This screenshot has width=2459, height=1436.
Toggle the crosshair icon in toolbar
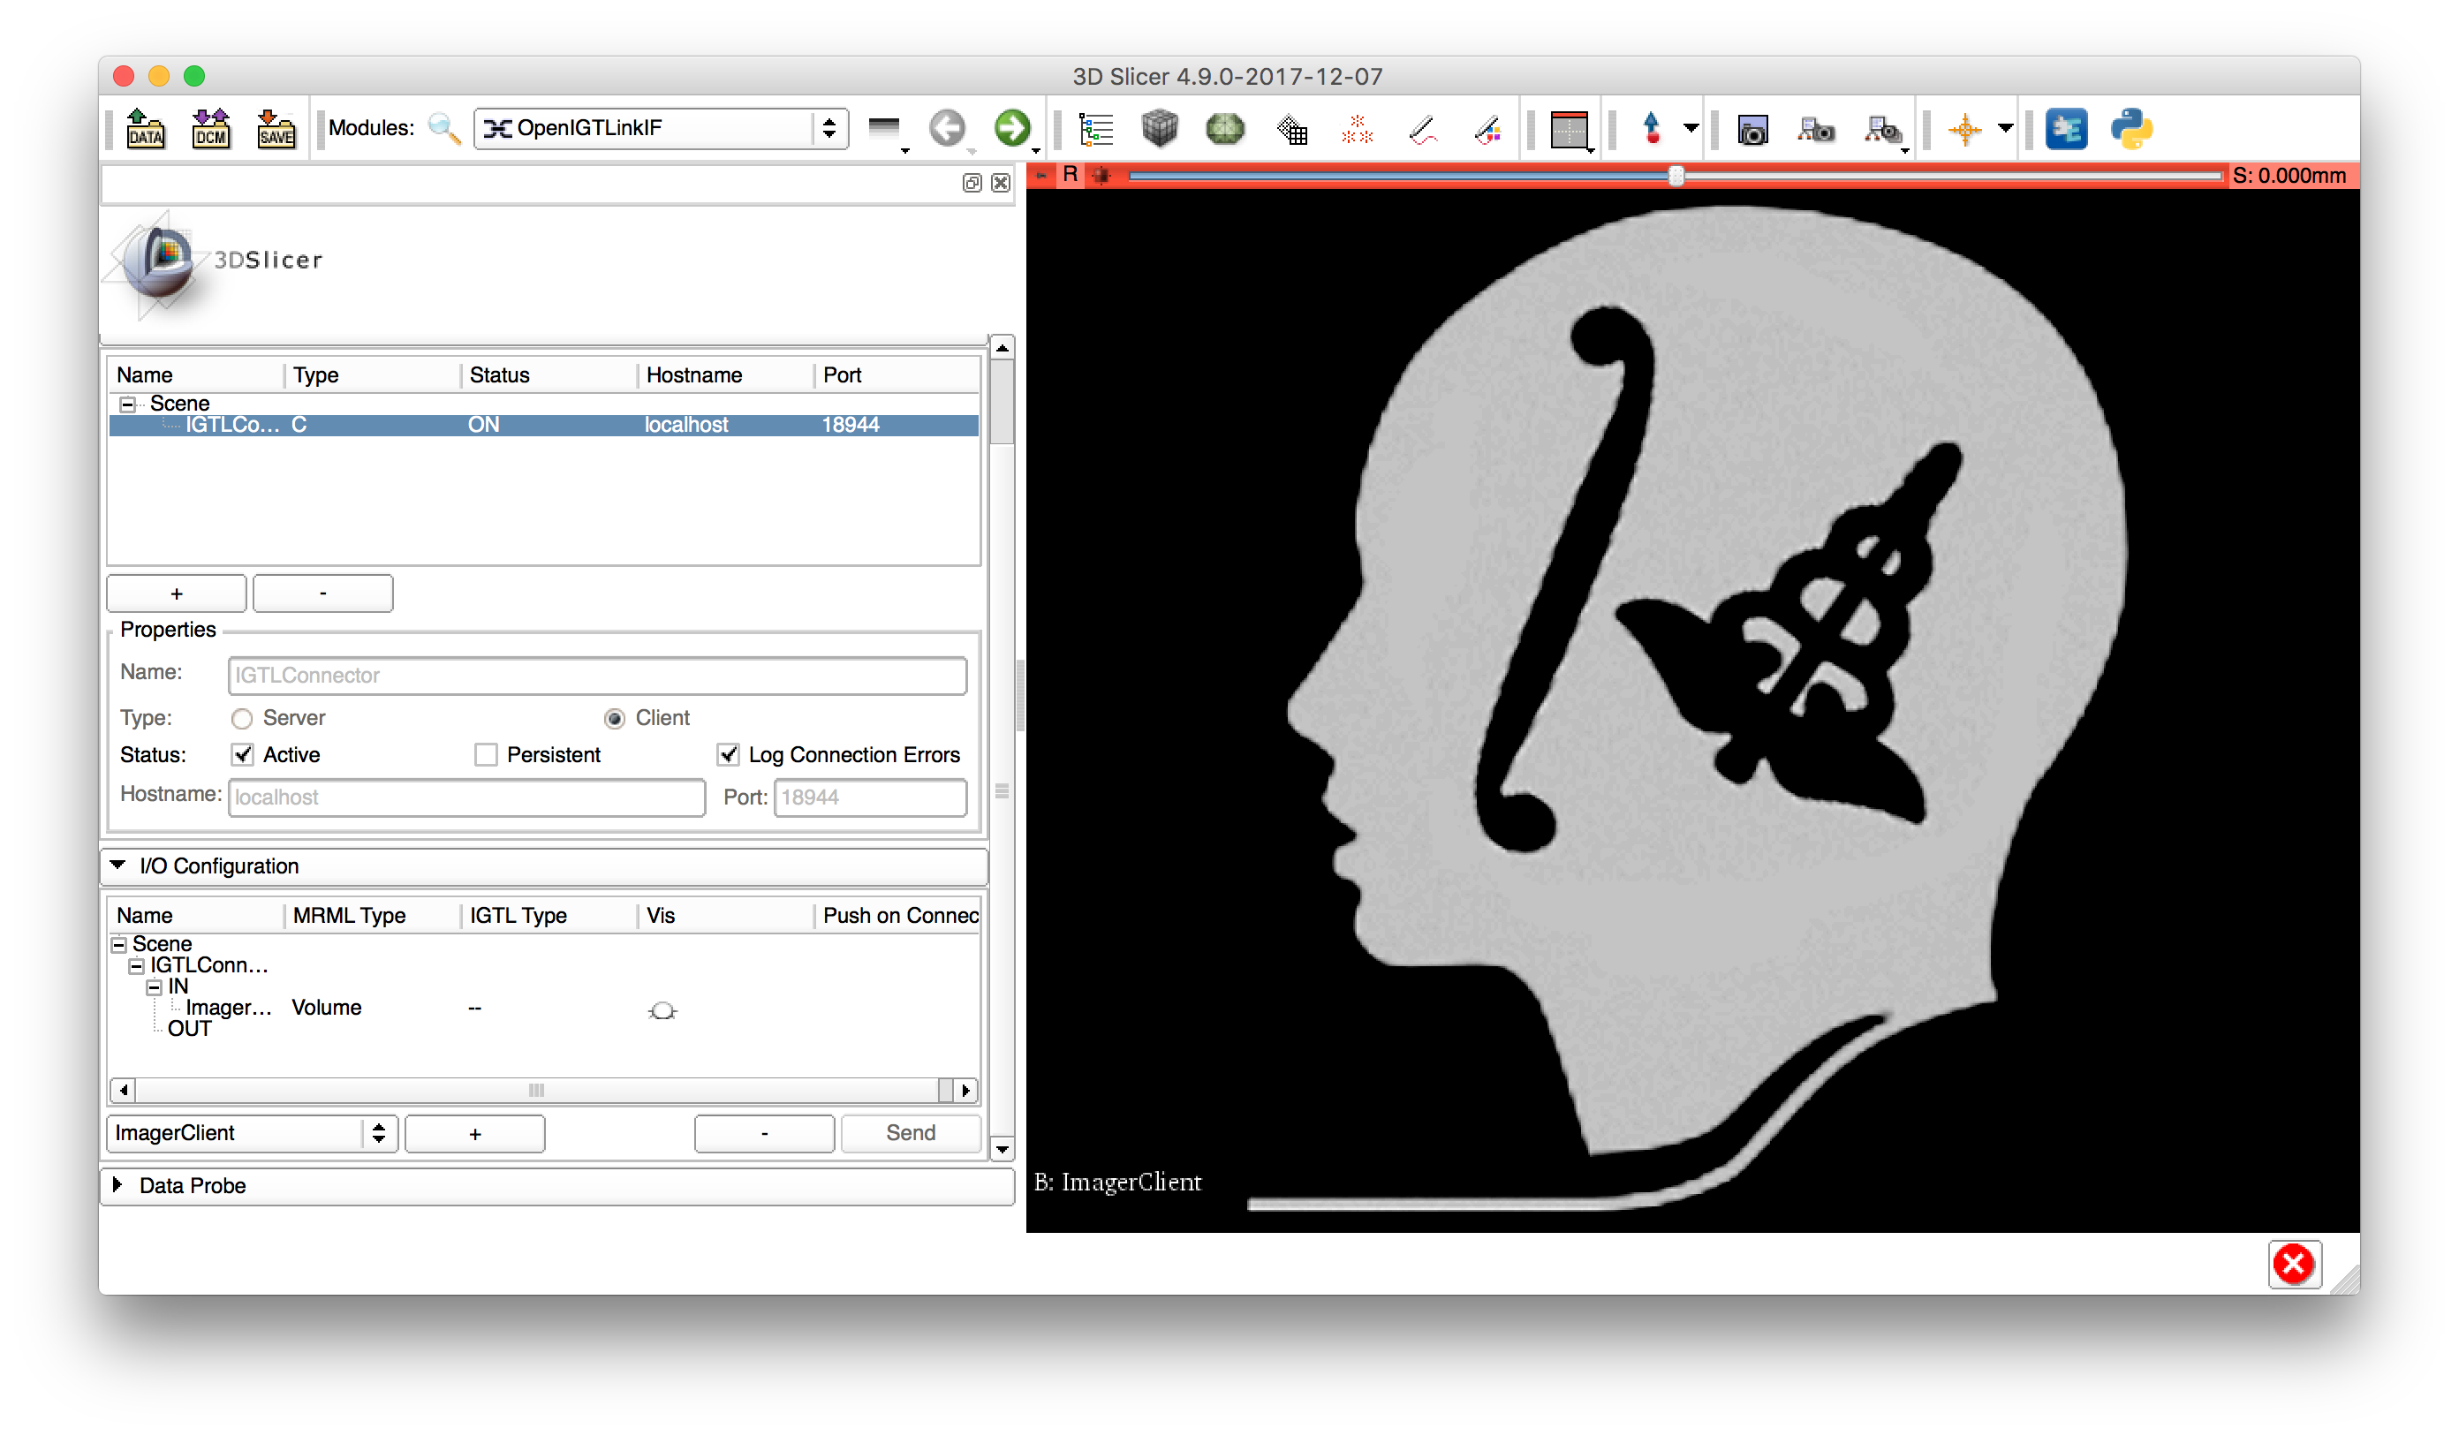pyautogui.click(x=1964, y=129)
